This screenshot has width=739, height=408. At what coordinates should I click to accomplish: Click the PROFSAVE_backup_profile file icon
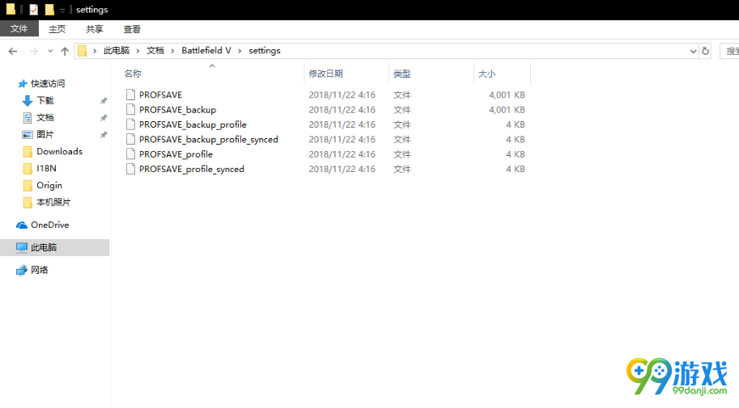click(130, 124)
